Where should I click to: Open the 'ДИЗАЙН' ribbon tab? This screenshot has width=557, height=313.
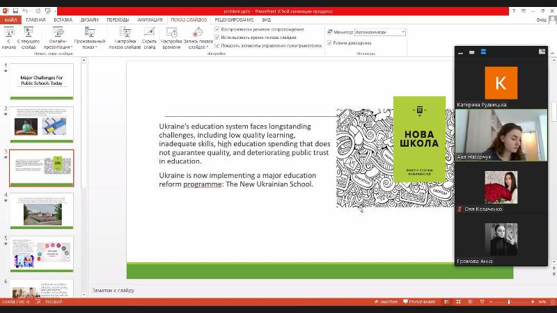point(89,20)
